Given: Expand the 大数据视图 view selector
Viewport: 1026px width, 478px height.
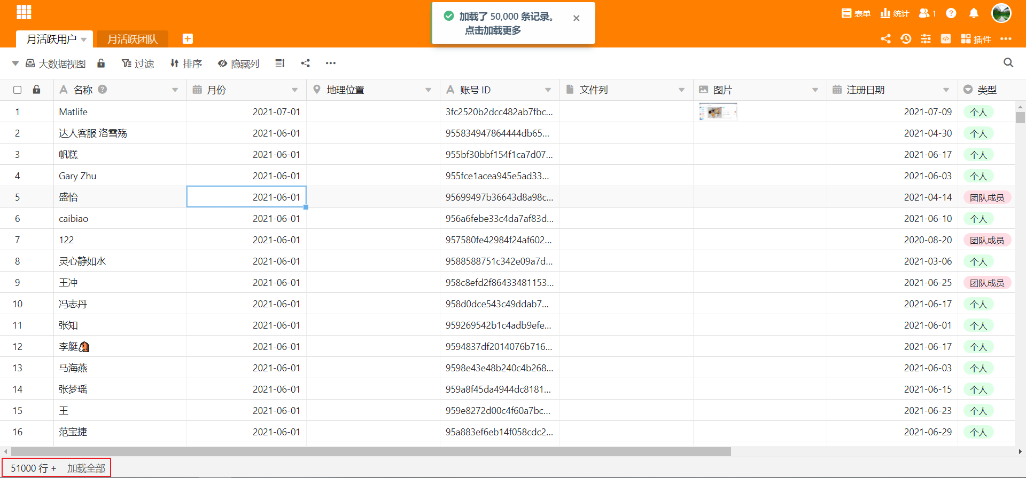Looking at the screenshot, I should point(15,63).
